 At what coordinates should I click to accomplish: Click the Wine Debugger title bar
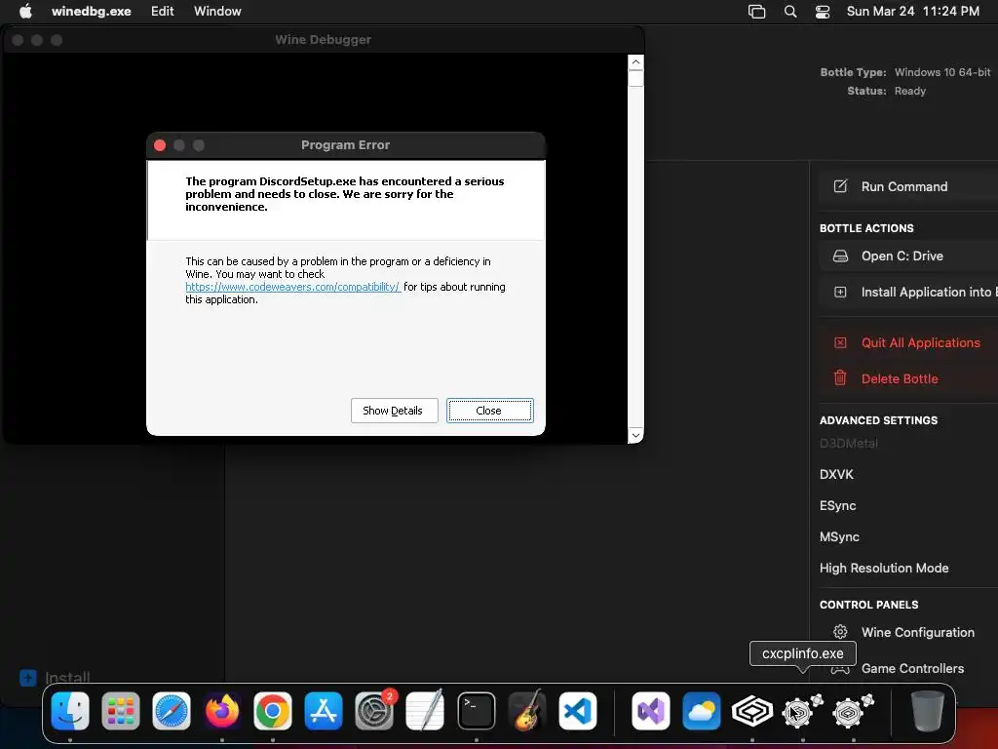tap(324, 39)
